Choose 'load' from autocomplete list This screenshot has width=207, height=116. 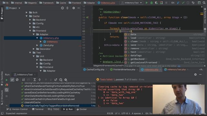(x=164, y=38)
